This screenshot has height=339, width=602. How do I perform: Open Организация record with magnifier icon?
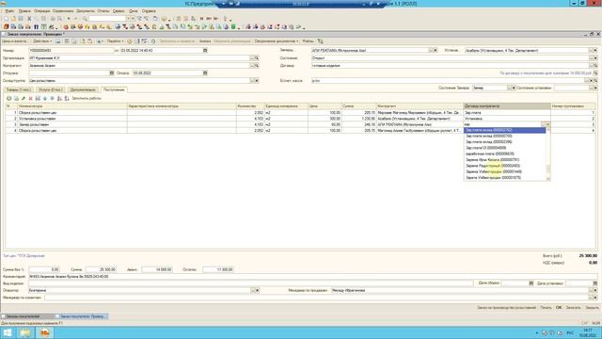tap(257, 58)
